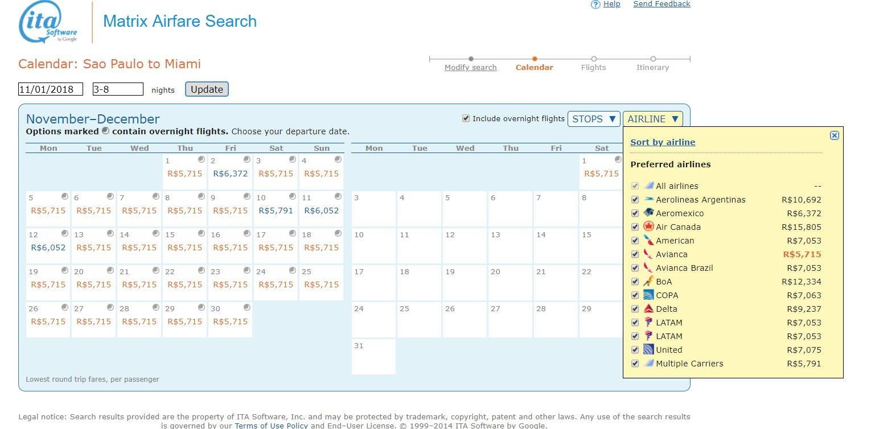Screen dimensions: 871x429
Task: Select November 30 fare R$5,715
Action: (x=231, y=321)
